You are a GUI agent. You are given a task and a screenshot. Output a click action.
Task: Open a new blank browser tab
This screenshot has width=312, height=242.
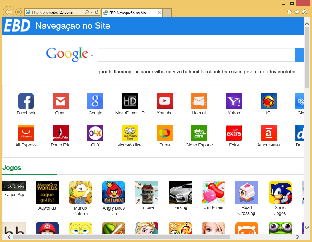click(x=167, y=13)
